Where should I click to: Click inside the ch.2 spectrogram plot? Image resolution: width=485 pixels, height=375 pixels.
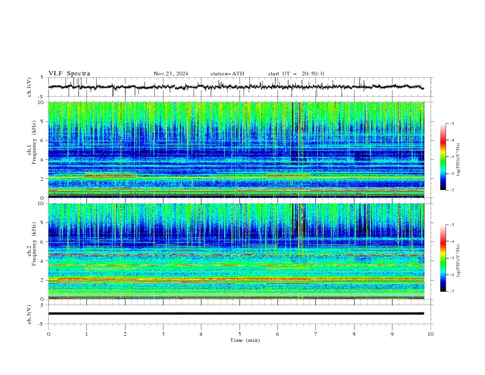tap(236, 251)
